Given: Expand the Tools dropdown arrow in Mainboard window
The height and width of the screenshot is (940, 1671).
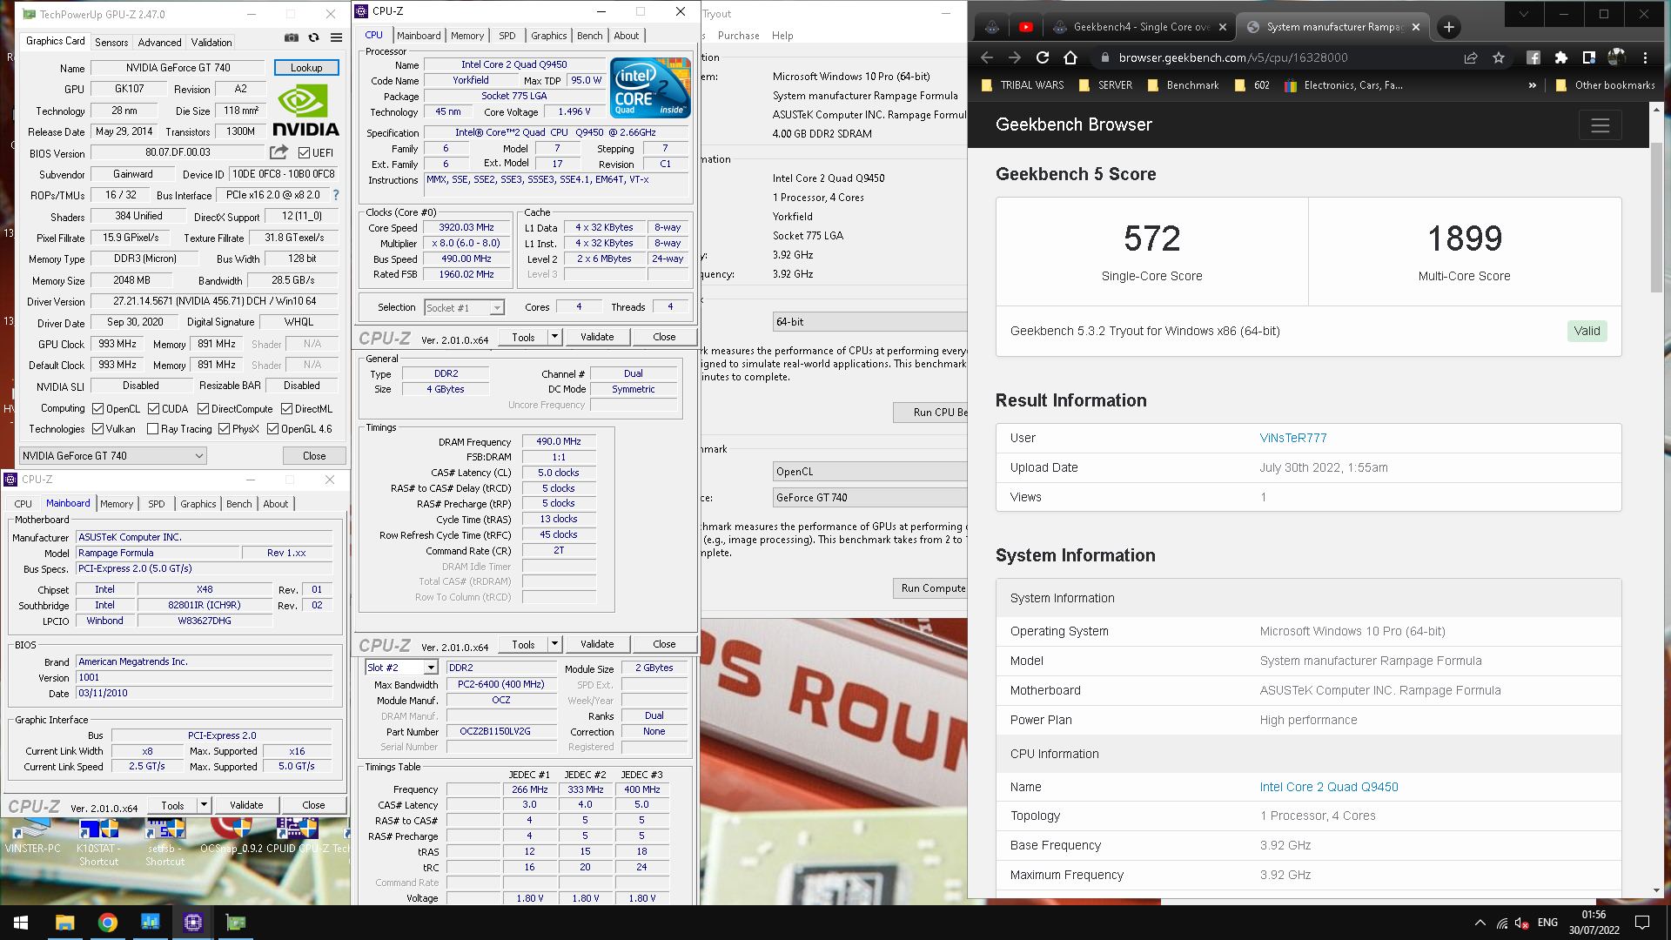Looking at the screenshot, I should (x=204, y=805).
